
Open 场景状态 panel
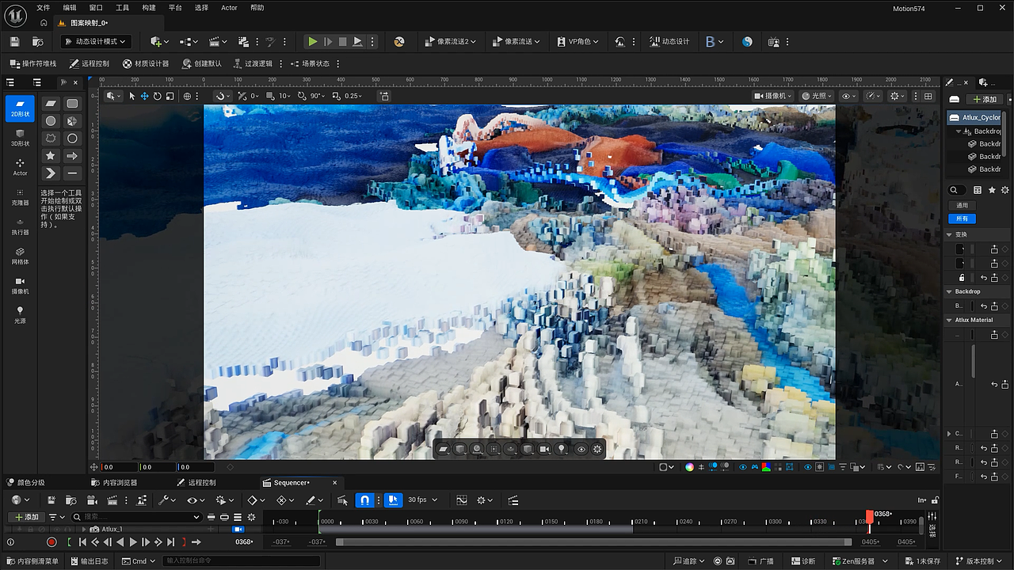pos(310,63)
